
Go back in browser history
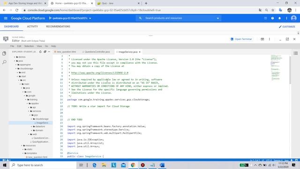[4, 10]
